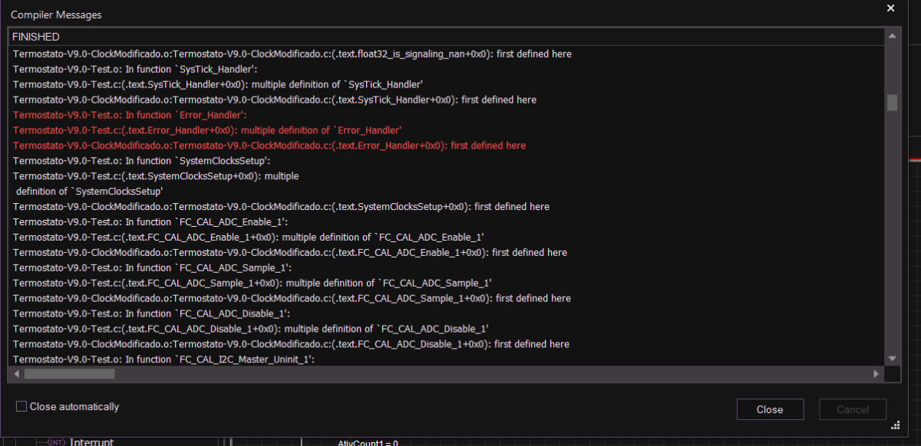
Task: Click the vertical scrollbar down arrow
Action: pos(892,359)
